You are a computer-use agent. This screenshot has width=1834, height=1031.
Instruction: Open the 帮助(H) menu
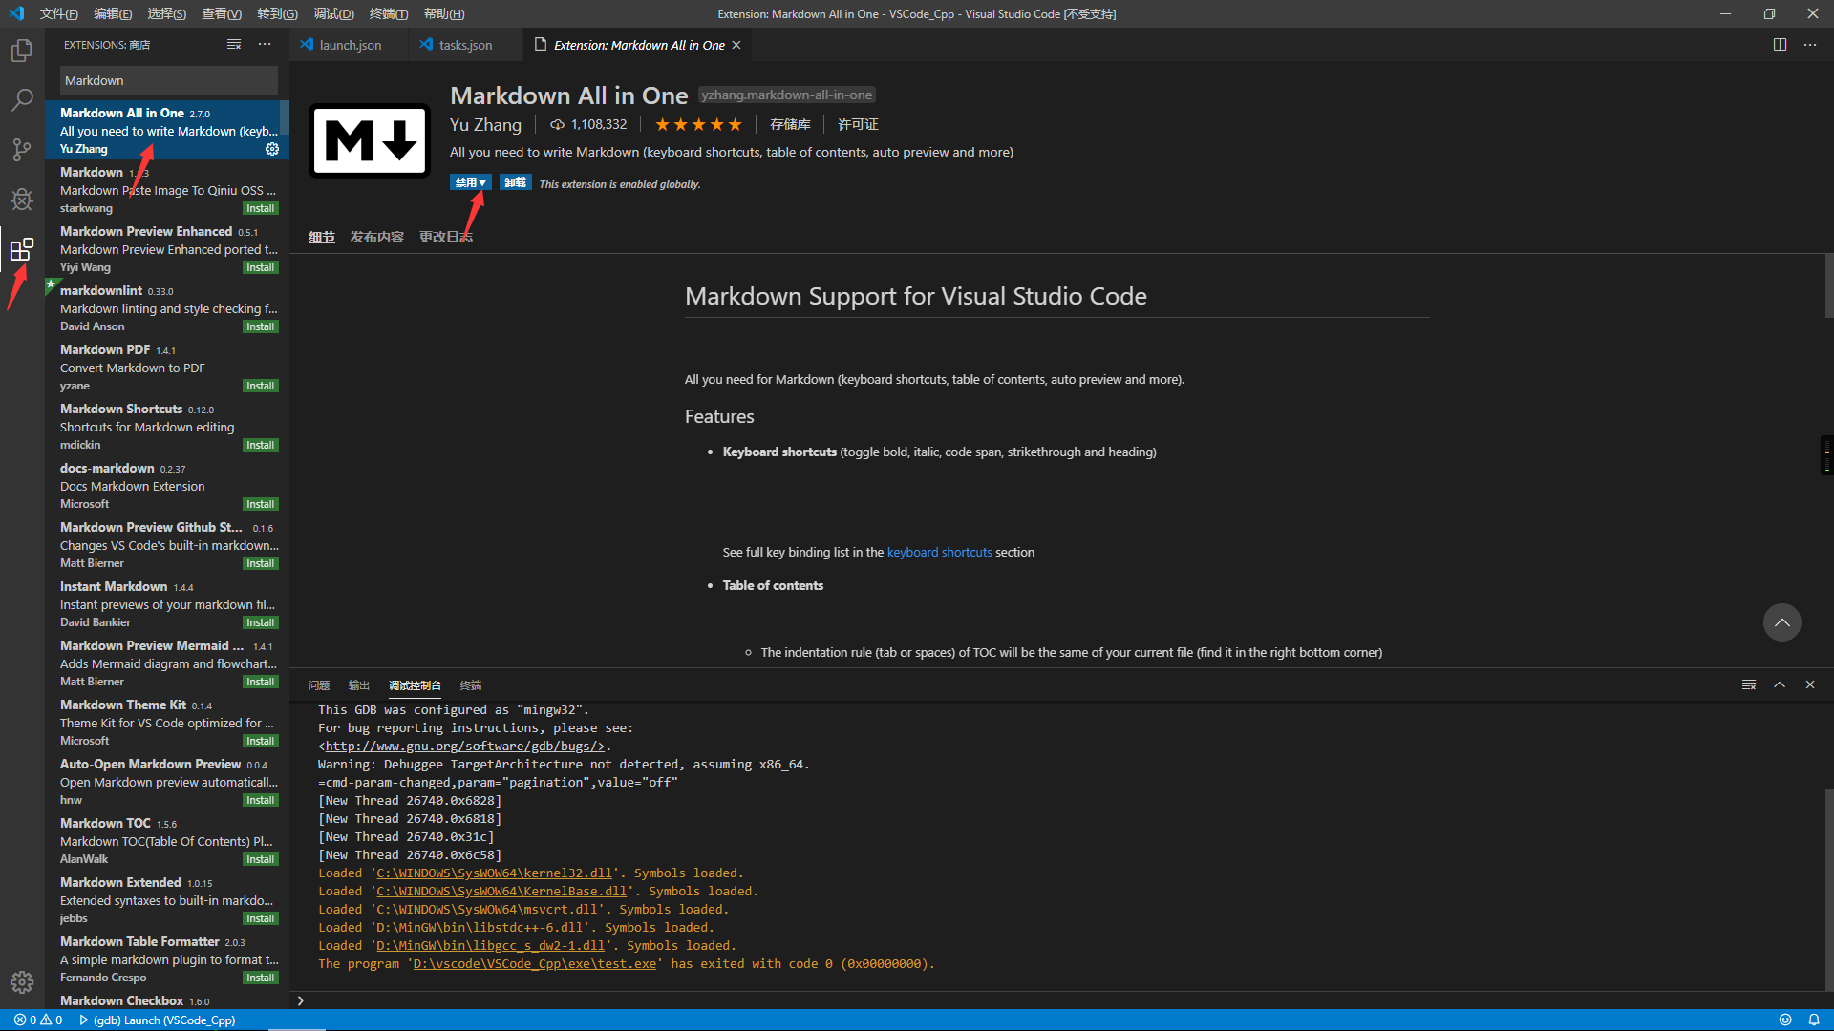(444, 14)
